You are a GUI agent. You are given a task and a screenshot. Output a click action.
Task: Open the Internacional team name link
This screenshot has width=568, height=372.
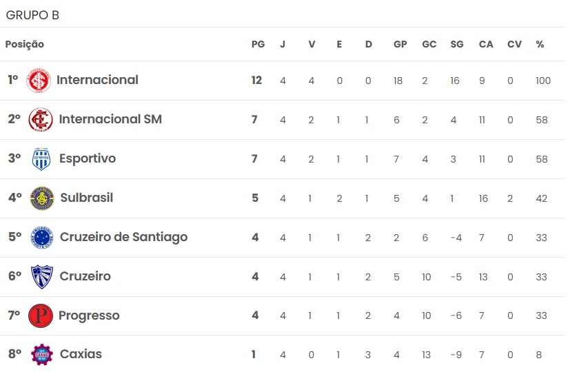97,80
